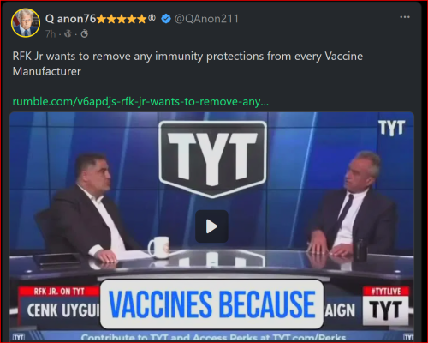Click the VACCINES BECAUSE caption box
The width and height of the screenshot is (428, 343).
click(x=211, y=304)
